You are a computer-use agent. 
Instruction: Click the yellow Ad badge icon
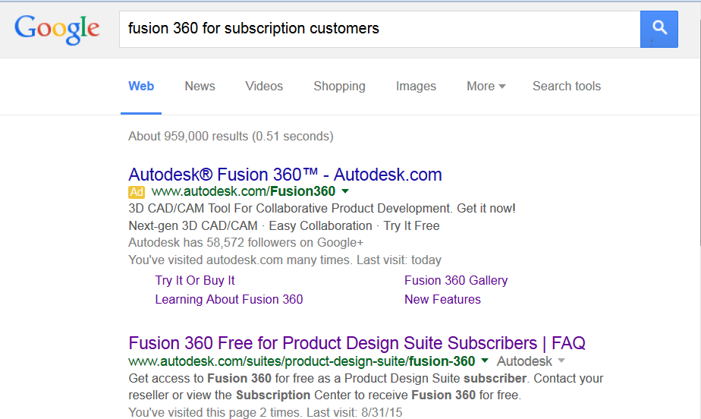coord(137,192)
